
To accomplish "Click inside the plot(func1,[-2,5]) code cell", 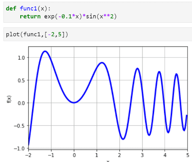I will pos(98,35).
